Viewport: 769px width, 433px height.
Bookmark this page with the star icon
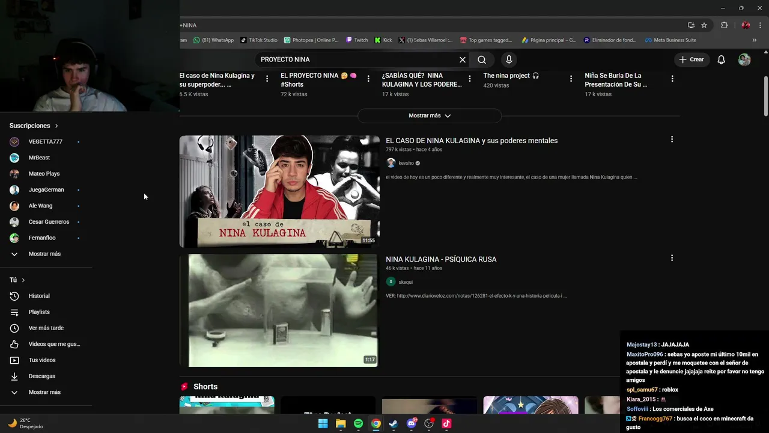(704, 25)
